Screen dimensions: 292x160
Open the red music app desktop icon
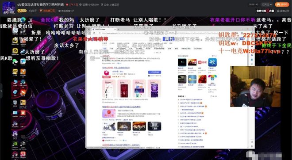23,154
